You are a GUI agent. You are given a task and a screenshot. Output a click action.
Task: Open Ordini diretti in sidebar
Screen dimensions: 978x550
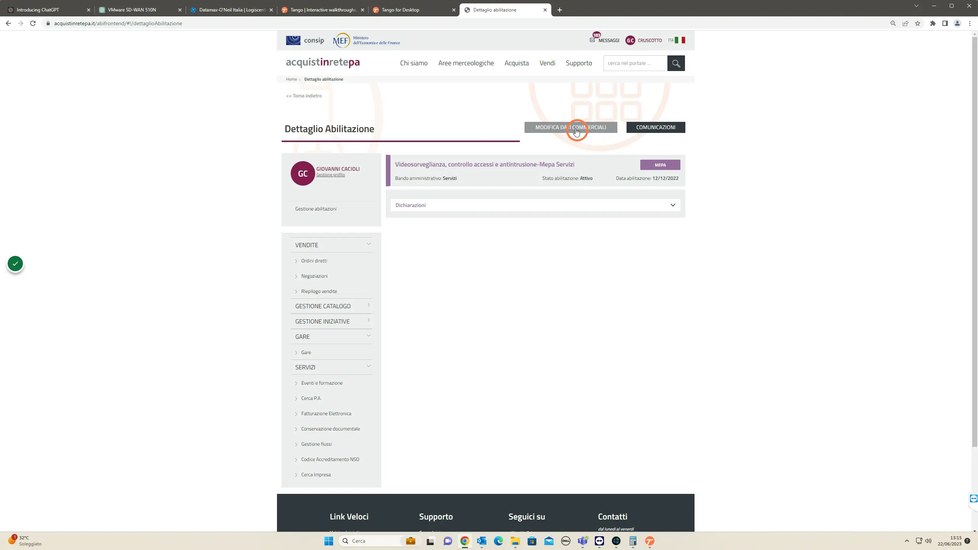pos(314,261)
